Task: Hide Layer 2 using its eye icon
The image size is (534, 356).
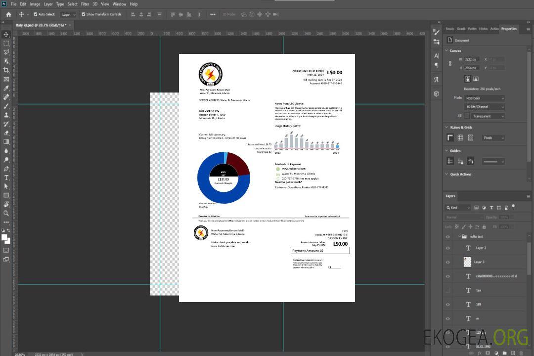Action: (x=448, y=248)
